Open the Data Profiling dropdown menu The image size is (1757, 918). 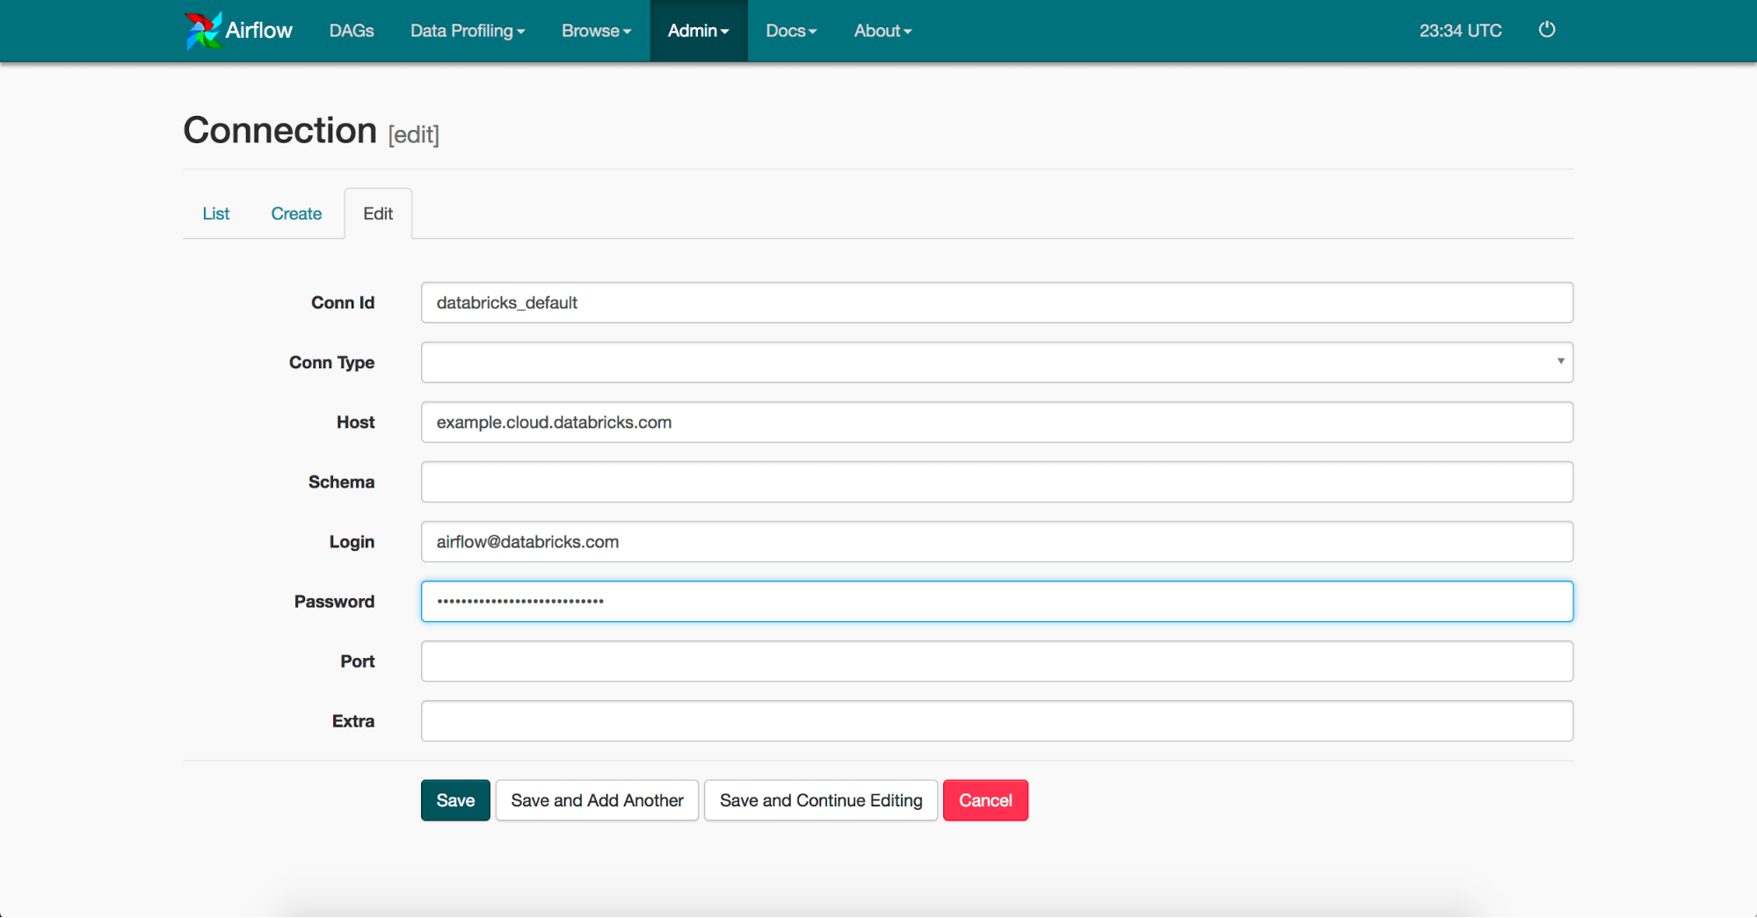pyautogui.click(x=467, y=31)
